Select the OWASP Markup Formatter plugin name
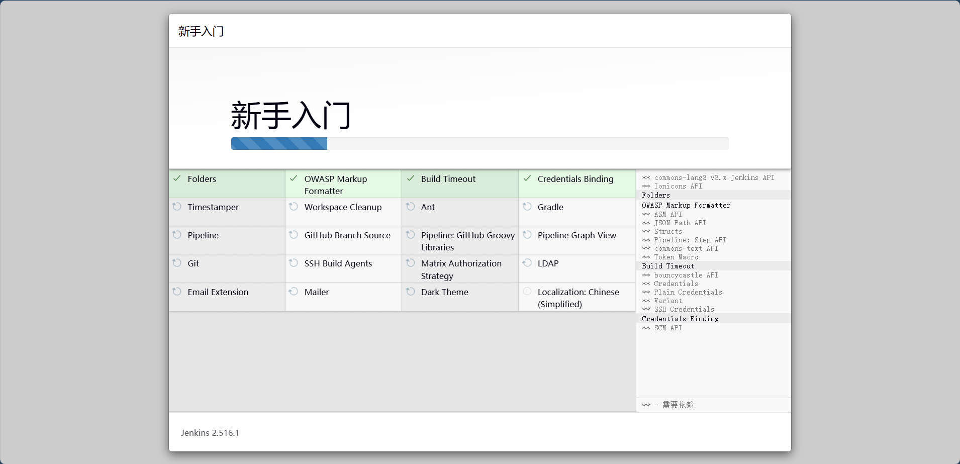This screenshot has width=960, height=464. (x=336, y=185)
